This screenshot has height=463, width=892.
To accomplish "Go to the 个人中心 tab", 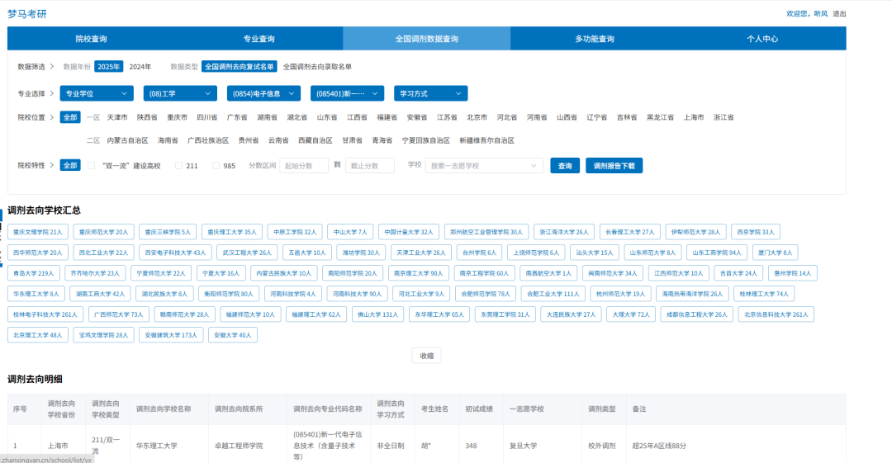I will click(762, 39).
